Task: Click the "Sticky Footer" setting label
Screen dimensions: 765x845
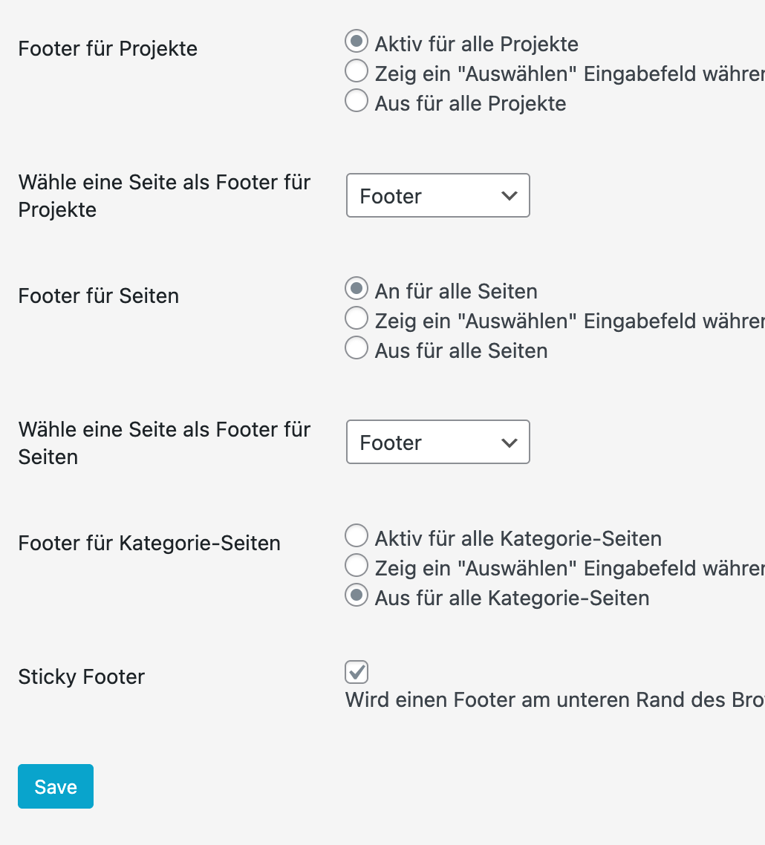Action: [81, 676]
